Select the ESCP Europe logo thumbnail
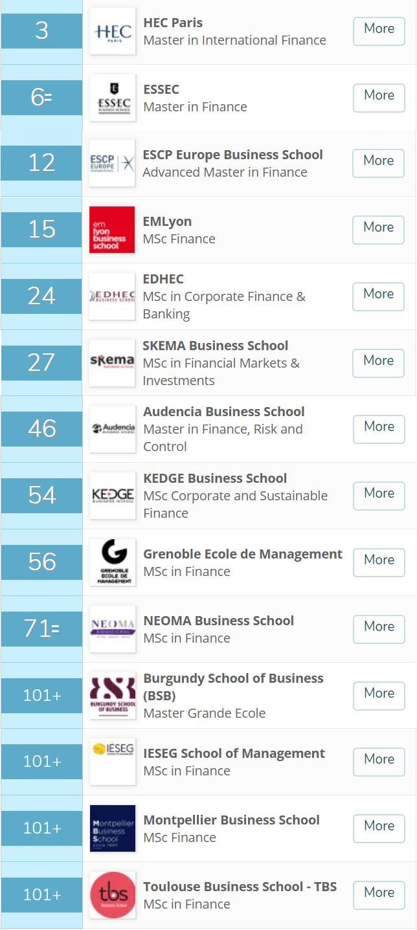The width and height of the screenshot is (417, 930). tap(112, 163)
